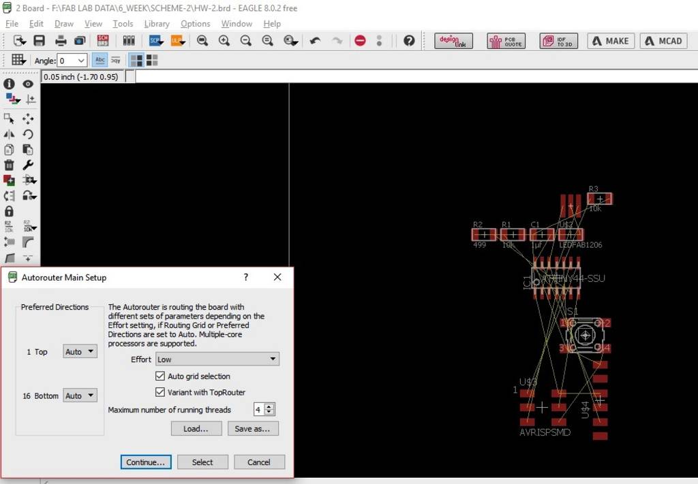Click the Save as... button
This screenshot has height=484, width=698.
[253, 428]
